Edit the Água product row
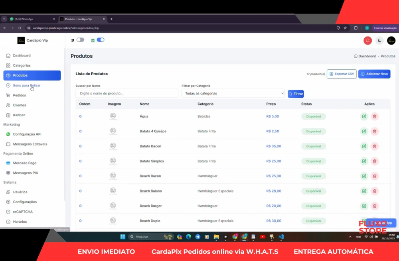Image resolution: width=399 pixels, height=261 pixels. pyautogui.click(x=364, y=116)
